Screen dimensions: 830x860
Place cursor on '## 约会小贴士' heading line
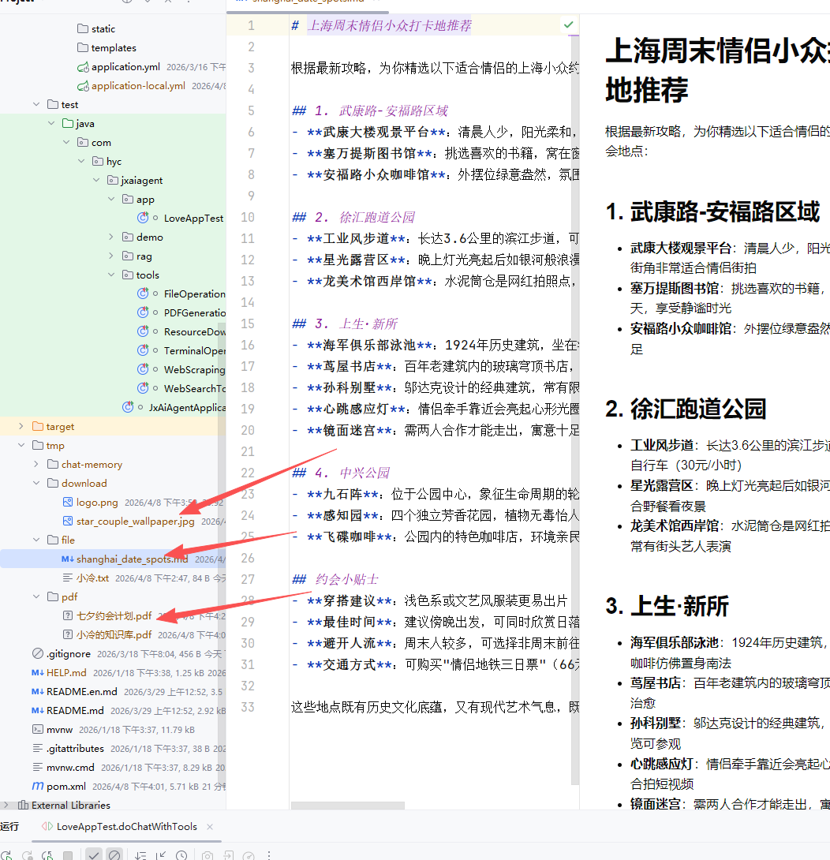[335, 579]
